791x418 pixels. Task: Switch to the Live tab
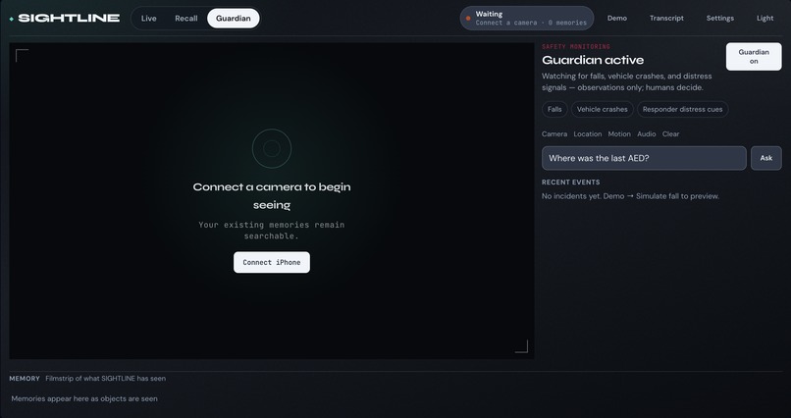click(149, 18)
